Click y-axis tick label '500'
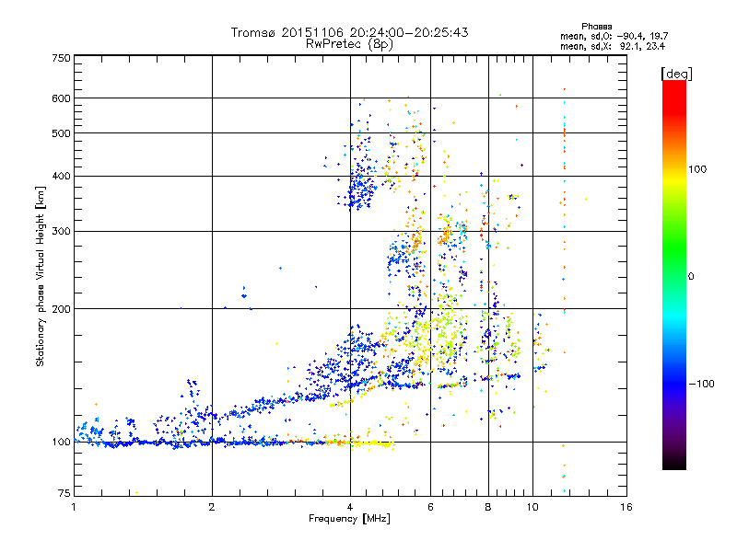This screenshot has width=737, height=552. 61,133
